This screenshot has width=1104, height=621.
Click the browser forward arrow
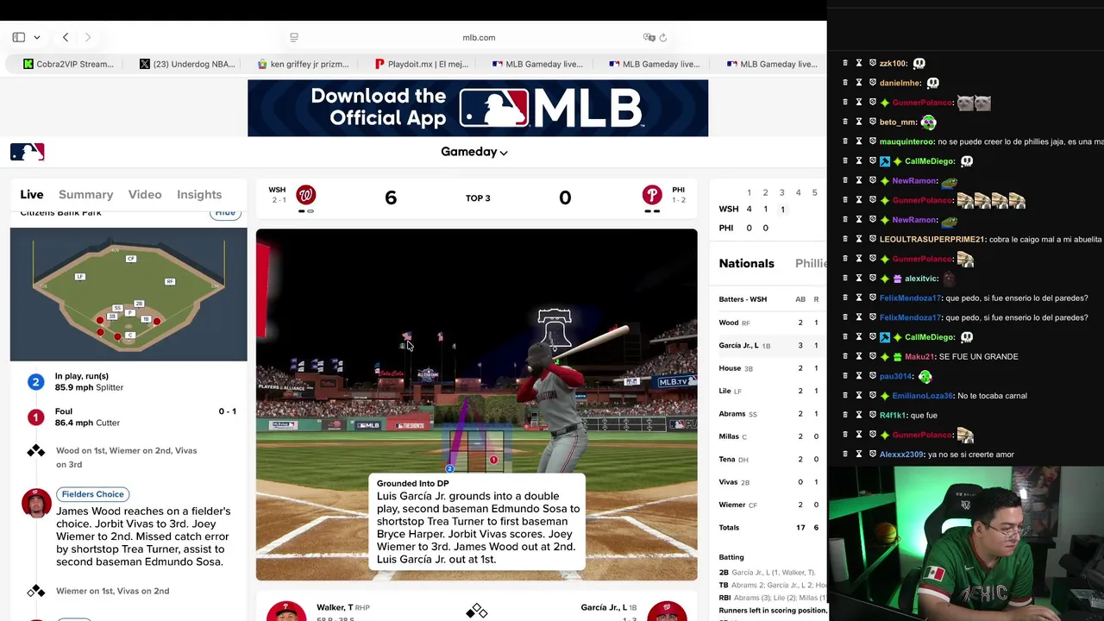pos(88,37)
